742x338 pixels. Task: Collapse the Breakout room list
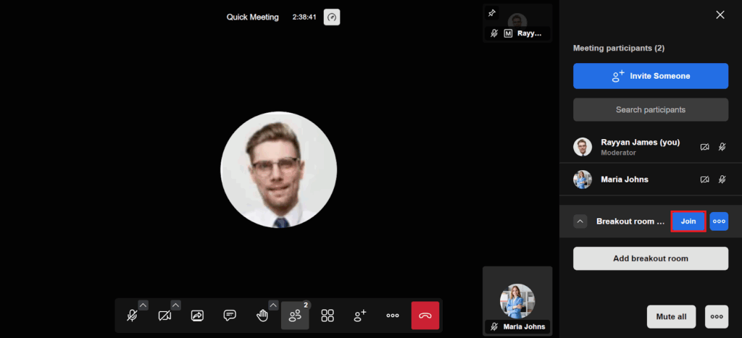[x=580, y=221]
